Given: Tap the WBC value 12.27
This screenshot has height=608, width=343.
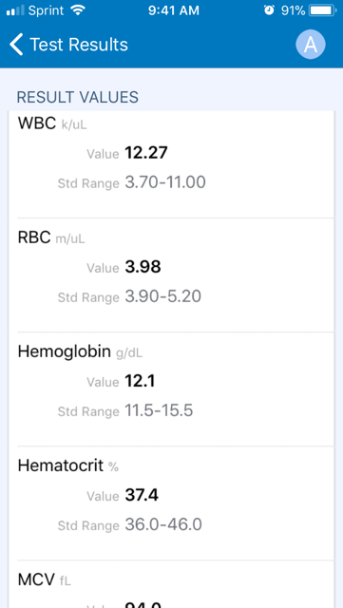Looking at the screenshot, I should [146, 153].
